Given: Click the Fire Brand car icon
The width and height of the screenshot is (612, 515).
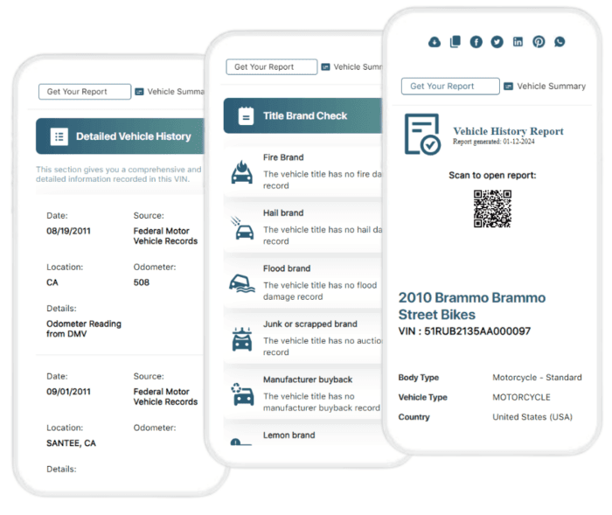Looking at the screenshot, I should [241, 171].
